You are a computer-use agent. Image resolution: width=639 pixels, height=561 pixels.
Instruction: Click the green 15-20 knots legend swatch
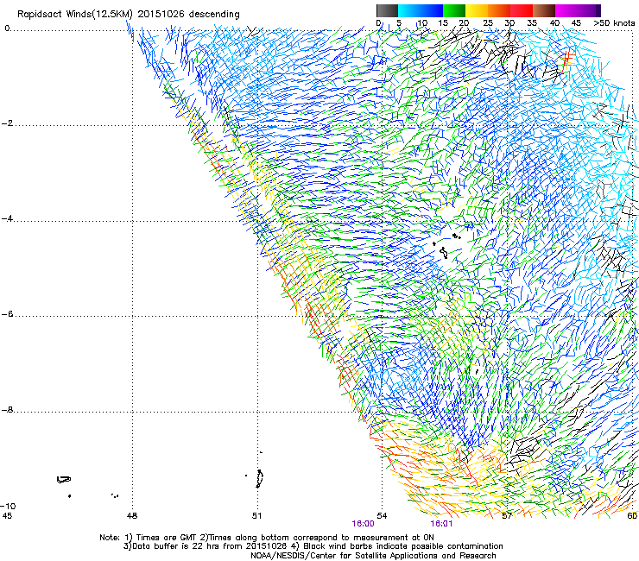[454, 10]
